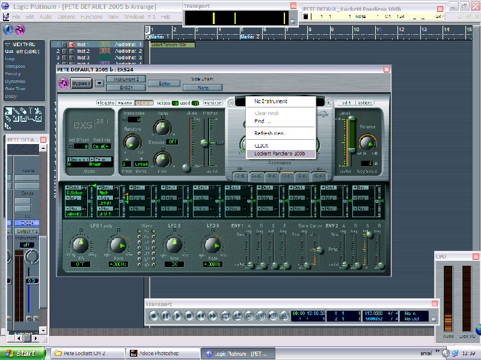Toggle the EXS24 unison button
The image size is (481, 360).
click(213, 103)
